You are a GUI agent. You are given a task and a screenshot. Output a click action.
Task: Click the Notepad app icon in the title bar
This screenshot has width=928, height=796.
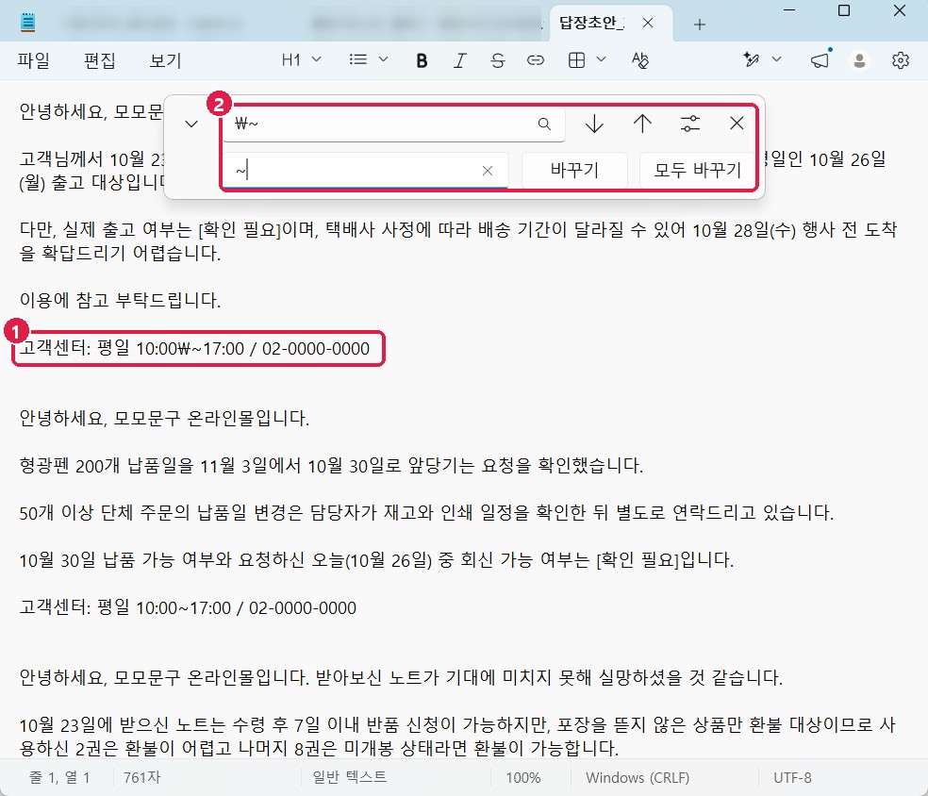[27, 23]
